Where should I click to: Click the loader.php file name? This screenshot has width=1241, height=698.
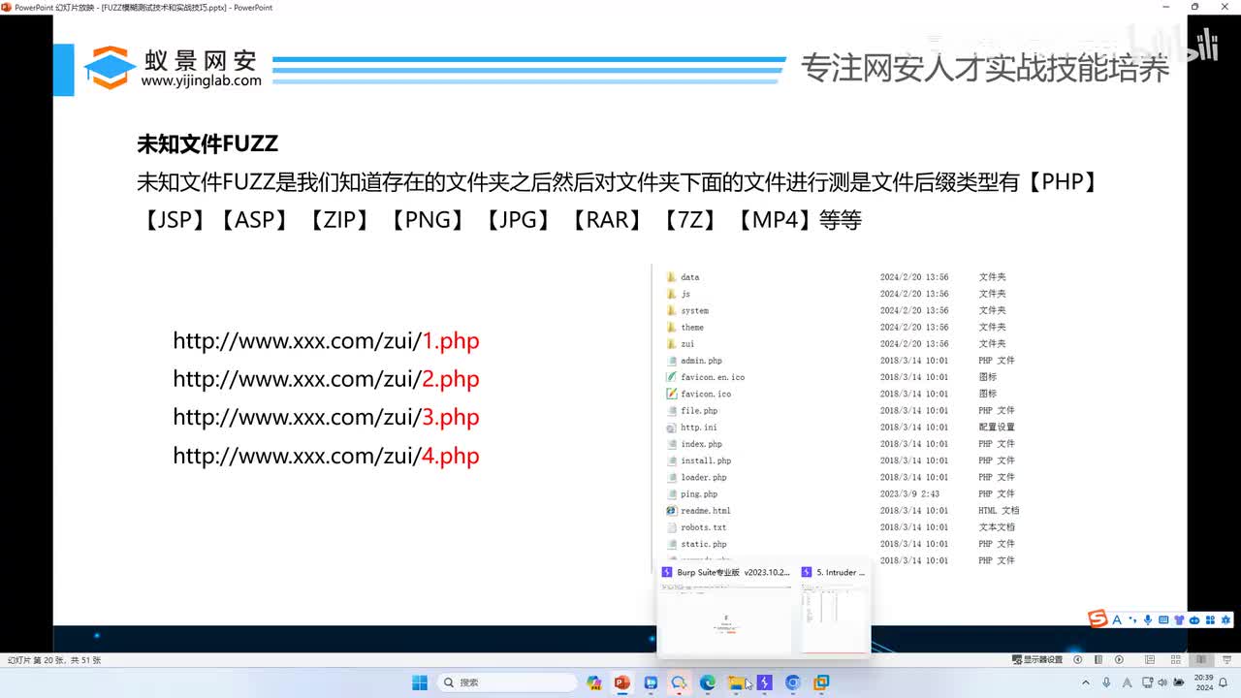[x=704, y=477]
